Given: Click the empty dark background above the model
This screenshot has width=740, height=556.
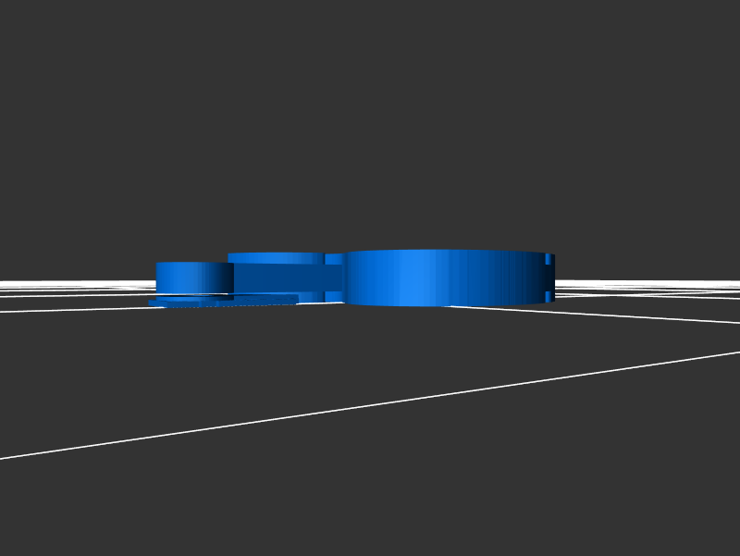Looking at the screenshot, I should coord(370,120).
